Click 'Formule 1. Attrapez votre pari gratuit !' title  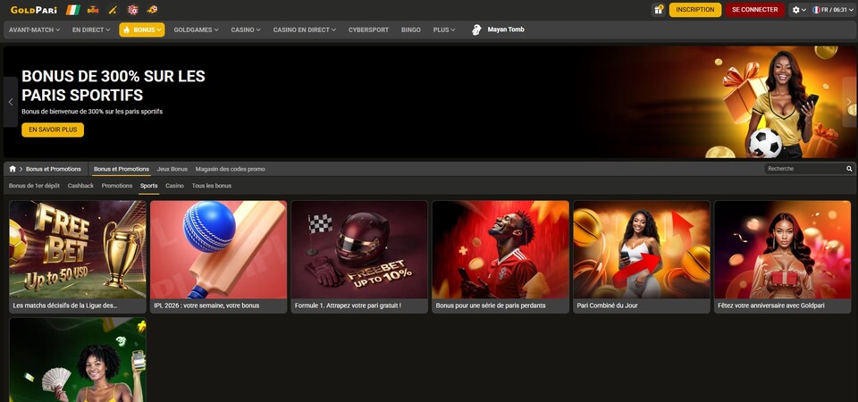click(348, 306)
